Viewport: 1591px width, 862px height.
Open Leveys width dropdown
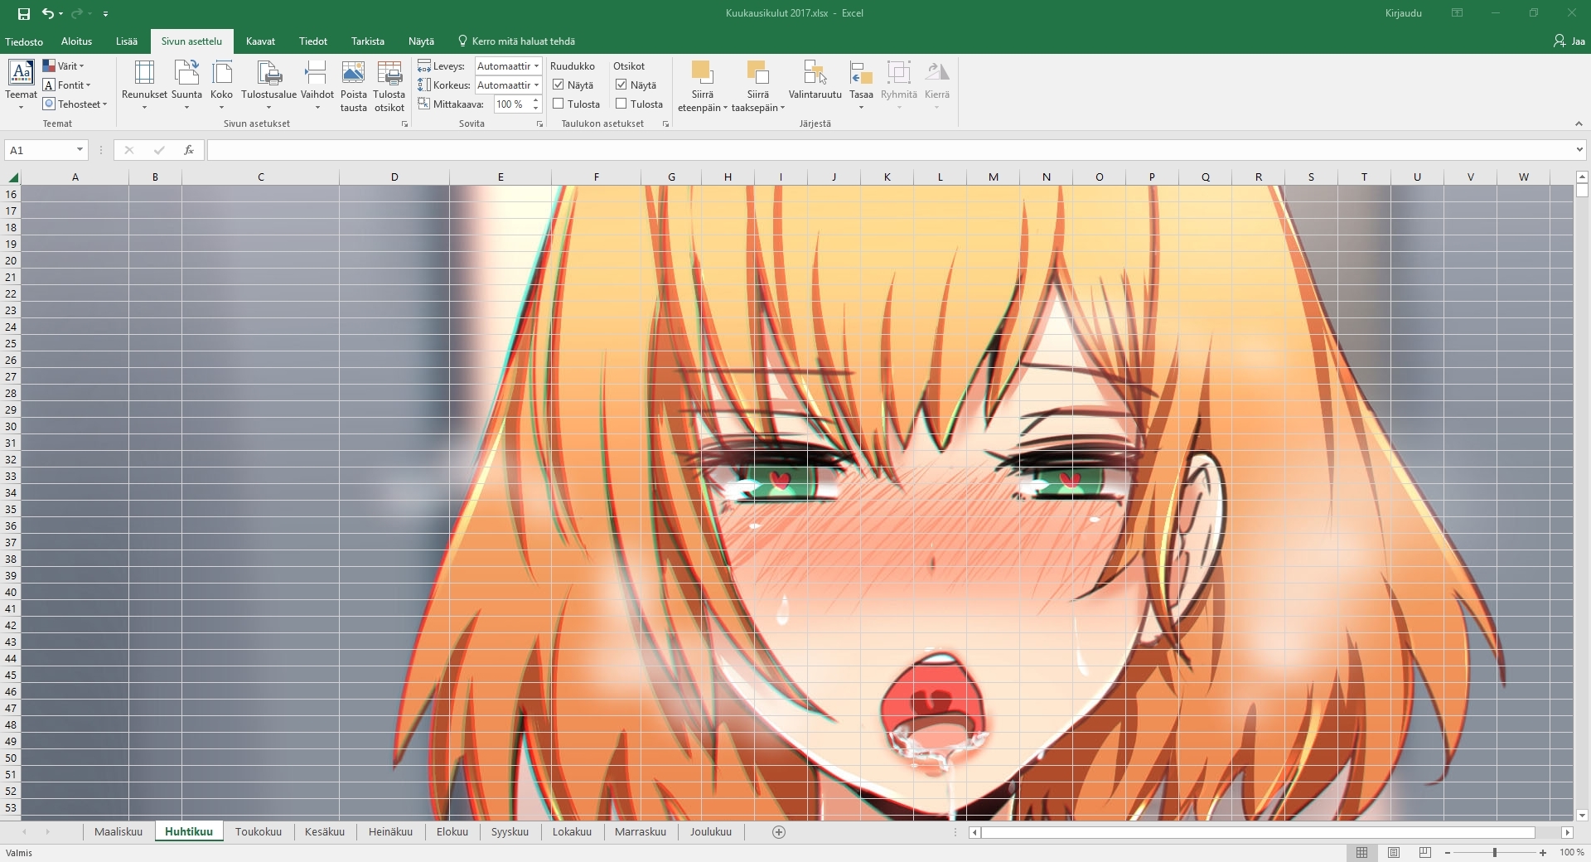click(x=536, y=65)
